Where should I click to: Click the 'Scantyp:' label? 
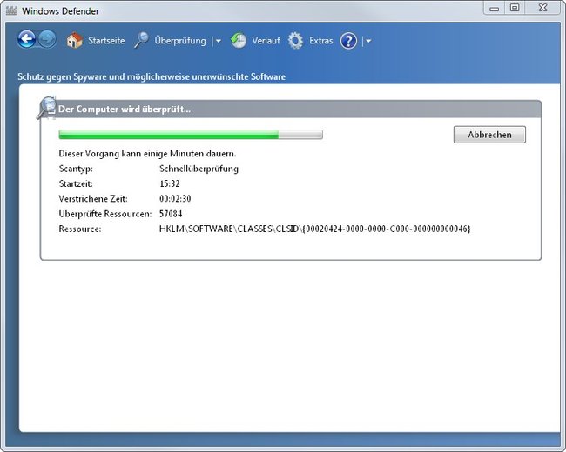click(76, 169)
